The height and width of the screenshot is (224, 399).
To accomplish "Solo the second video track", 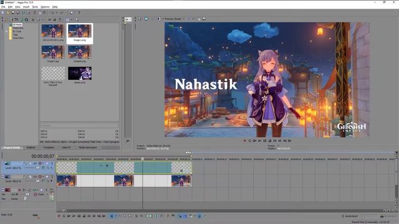I will point(52,177).
